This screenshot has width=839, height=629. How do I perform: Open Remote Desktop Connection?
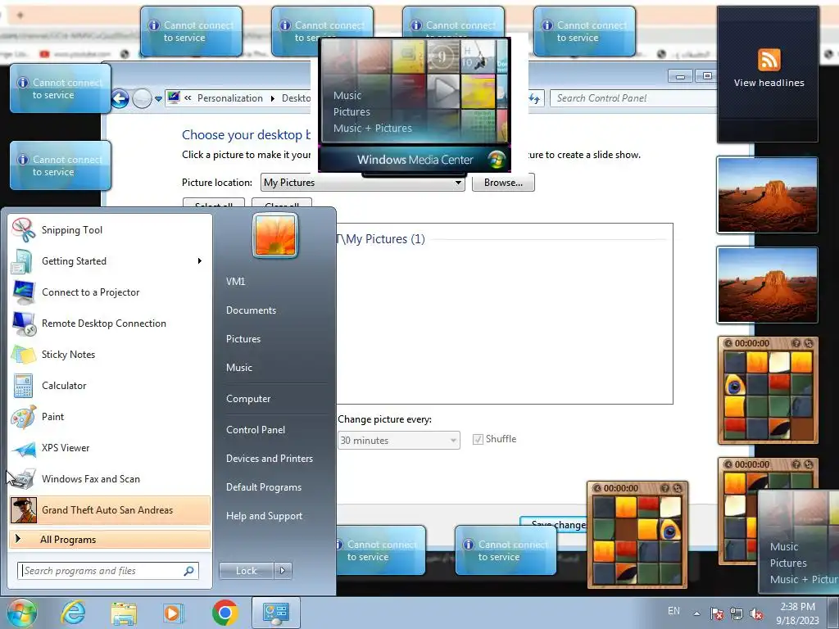pos(110,323)
